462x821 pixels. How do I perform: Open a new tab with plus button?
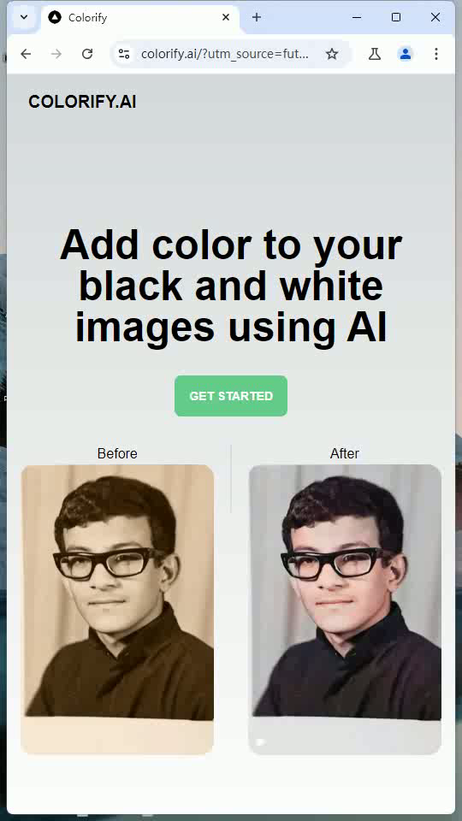pyautogui.click(x=256, y=17)
